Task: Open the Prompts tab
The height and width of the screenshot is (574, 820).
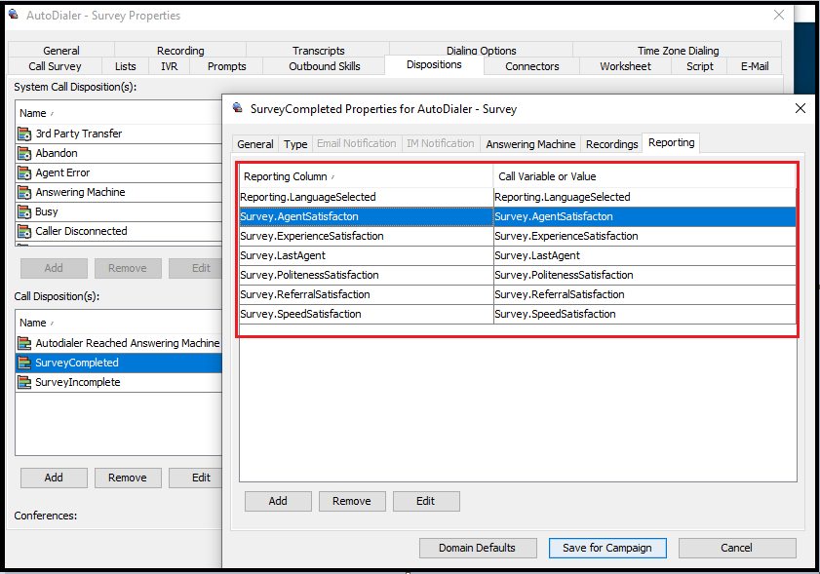Action: pos(226,66)
